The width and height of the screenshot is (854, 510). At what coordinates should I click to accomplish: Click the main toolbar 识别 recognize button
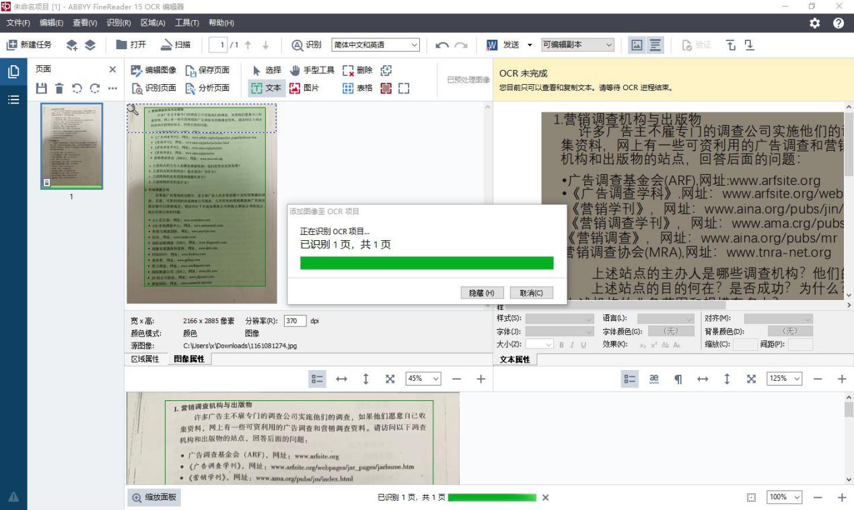pos(307,44)
